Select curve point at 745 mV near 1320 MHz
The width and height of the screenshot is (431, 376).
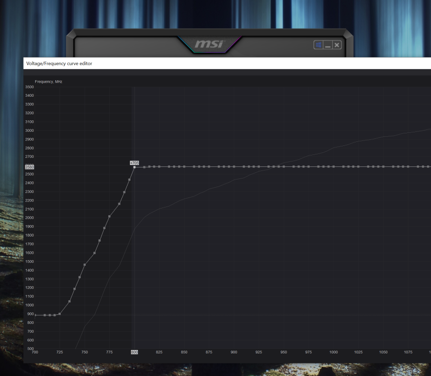pyautogui.click(x=80, y=277)
